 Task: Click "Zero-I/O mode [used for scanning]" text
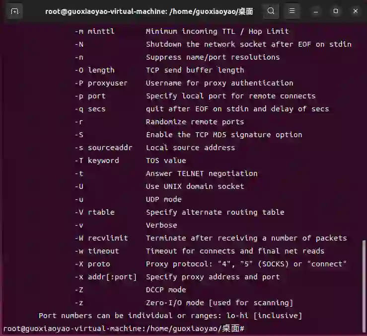219,303
